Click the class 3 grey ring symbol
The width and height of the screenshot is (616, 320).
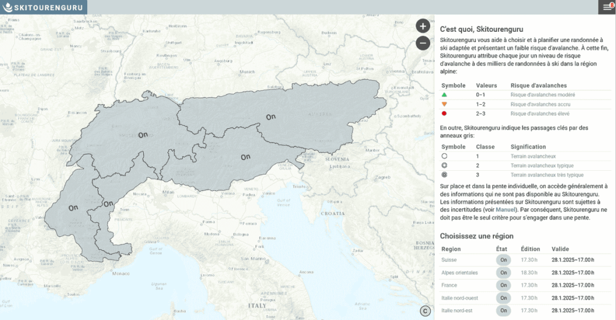pyautogui.click(x=444, y=174)
